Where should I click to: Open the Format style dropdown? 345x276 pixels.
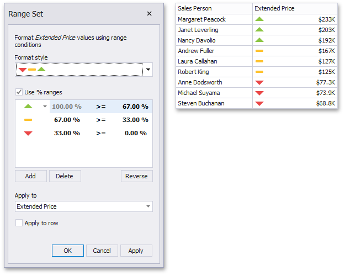coord(148,70)
